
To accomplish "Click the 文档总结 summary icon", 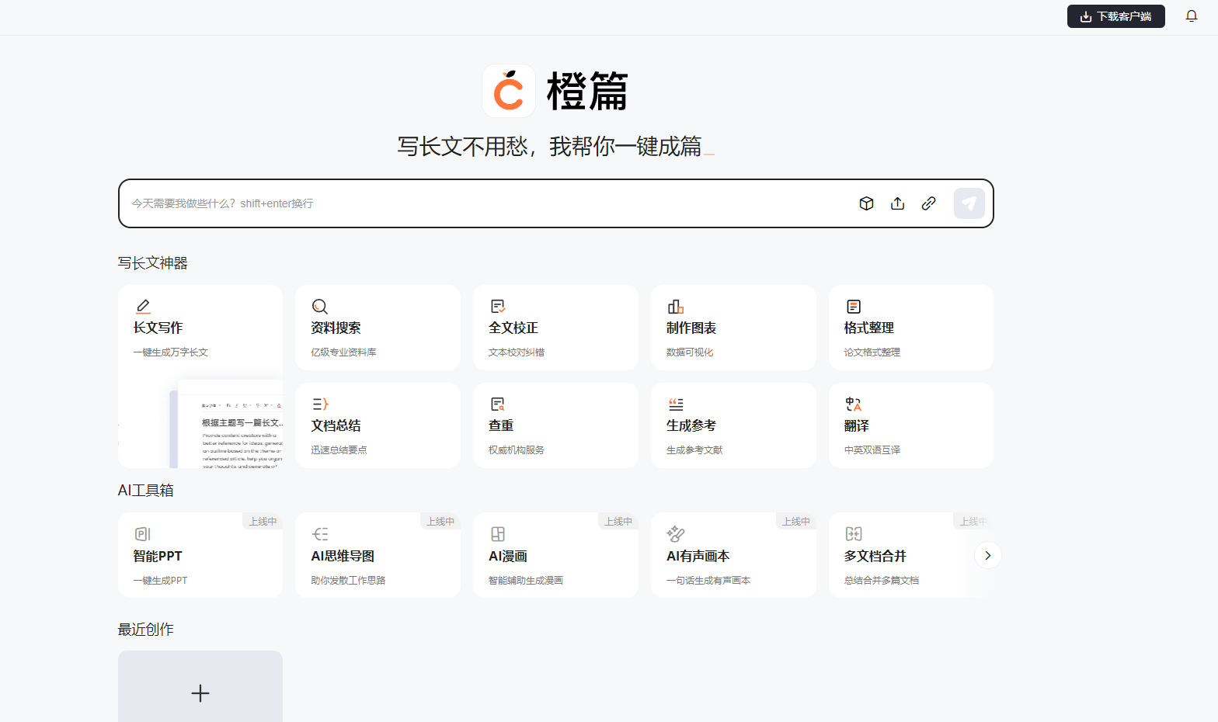I will (x=320, y=404).
